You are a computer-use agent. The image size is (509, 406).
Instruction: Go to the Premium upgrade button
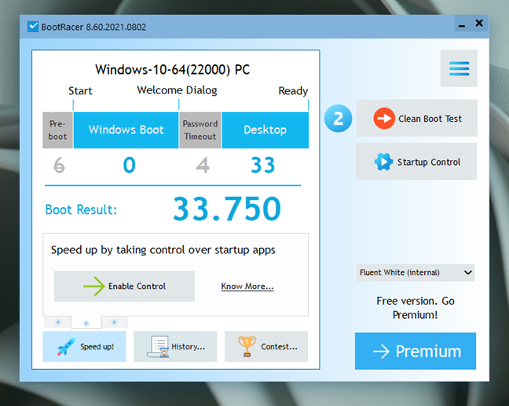416,351
